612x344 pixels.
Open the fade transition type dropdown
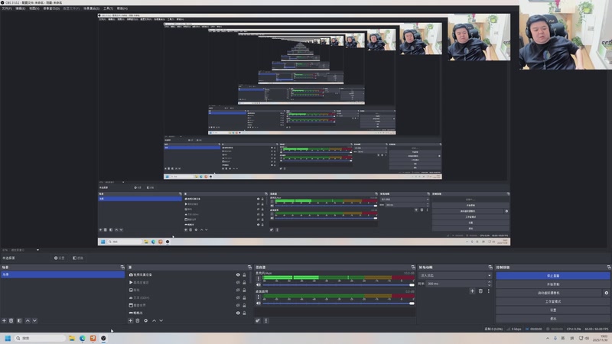[455, 275]
